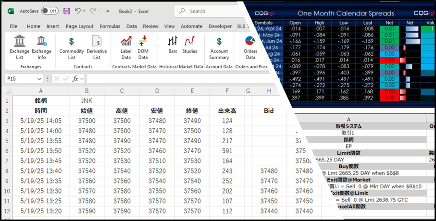Image resolution: width=436 pixels, height=221 pixels.
Task: Click the Save icon in title bar
Action: (66, 11)
